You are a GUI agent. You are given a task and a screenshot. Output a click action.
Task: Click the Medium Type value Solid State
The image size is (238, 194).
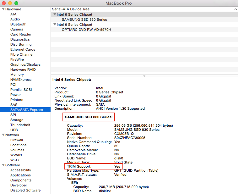point(123,162)
